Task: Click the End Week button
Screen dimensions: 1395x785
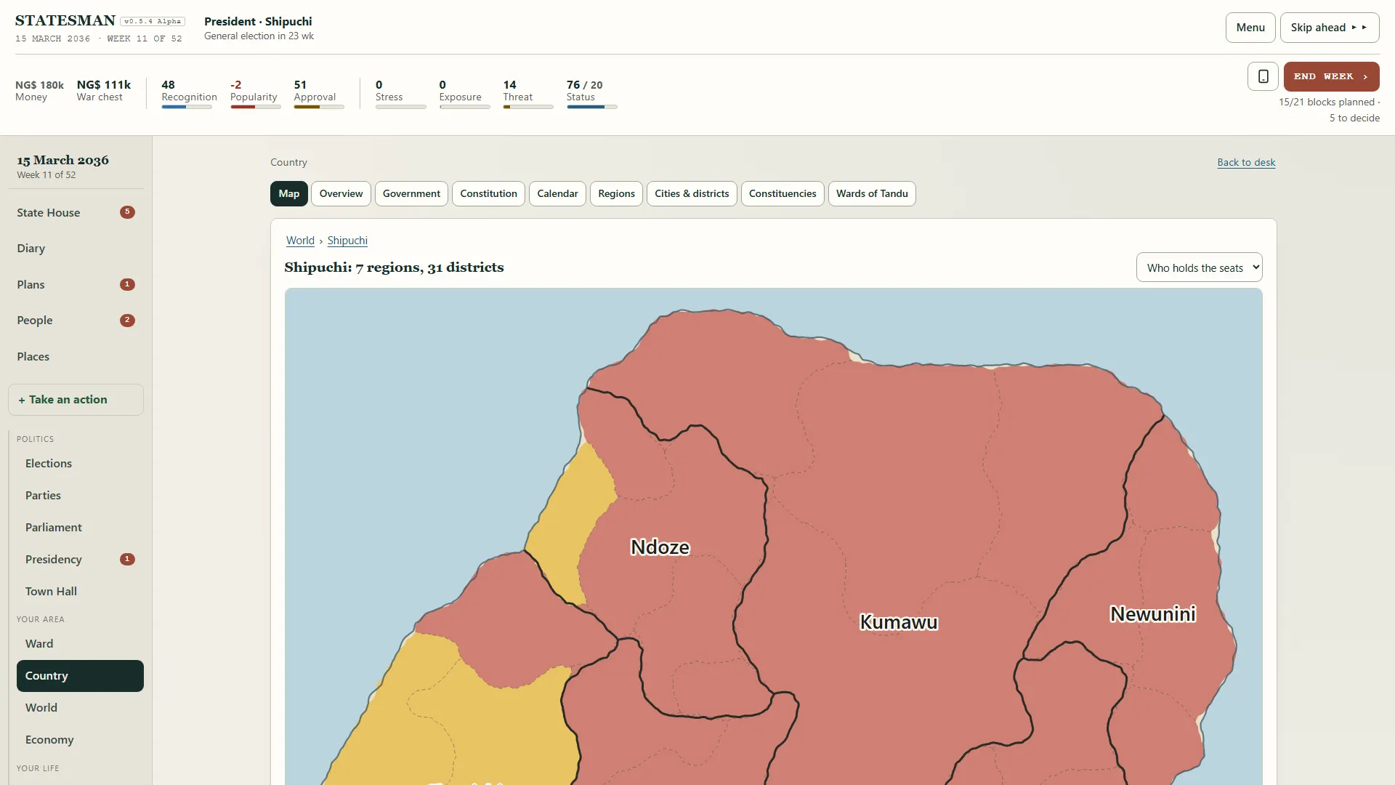Action: point(1331,76)
